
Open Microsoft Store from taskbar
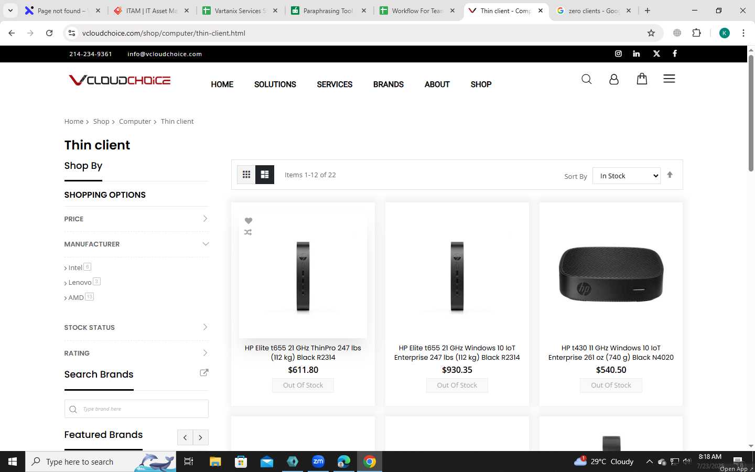[241, 462]
